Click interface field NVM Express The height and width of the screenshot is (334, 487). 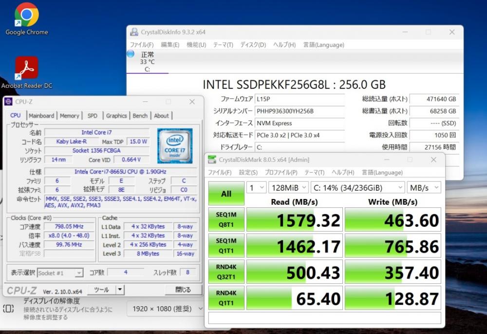pyautogui.click(x=300, y=123)
